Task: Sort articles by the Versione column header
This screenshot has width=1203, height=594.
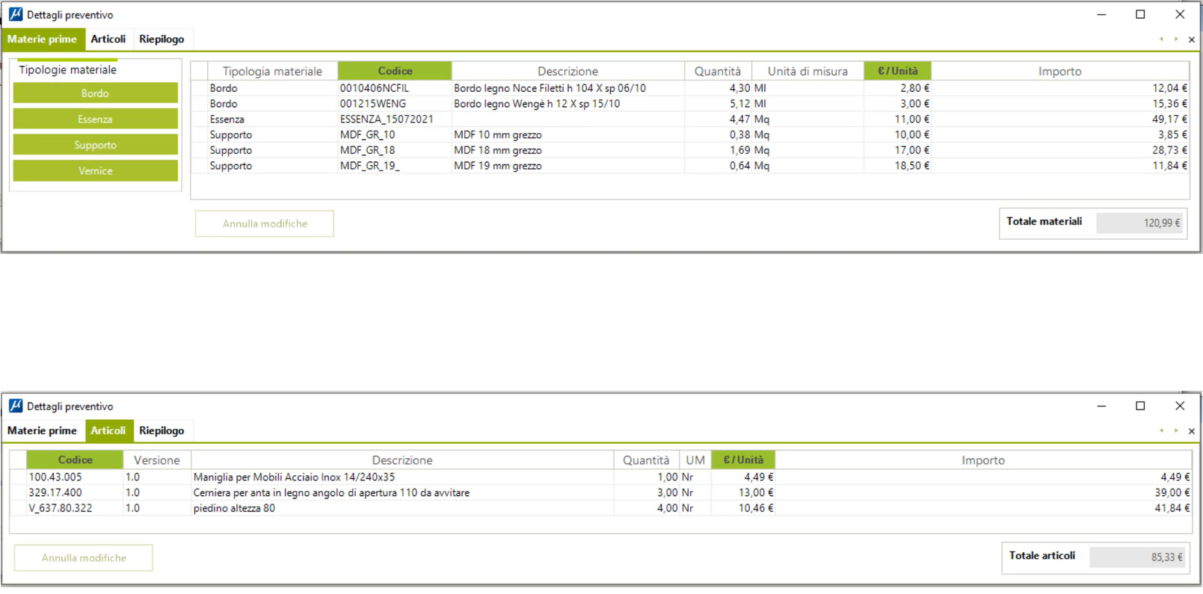Action: (156, 460)
